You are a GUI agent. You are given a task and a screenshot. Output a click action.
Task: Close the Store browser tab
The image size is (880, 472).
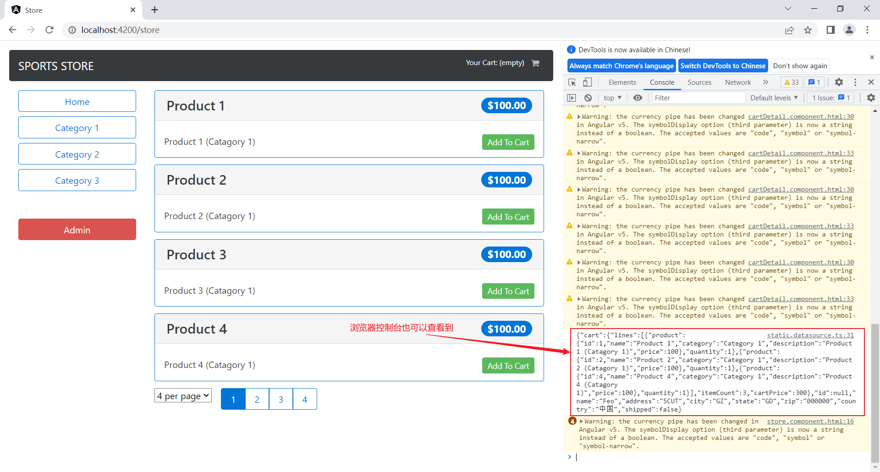[x=133, y=10]
